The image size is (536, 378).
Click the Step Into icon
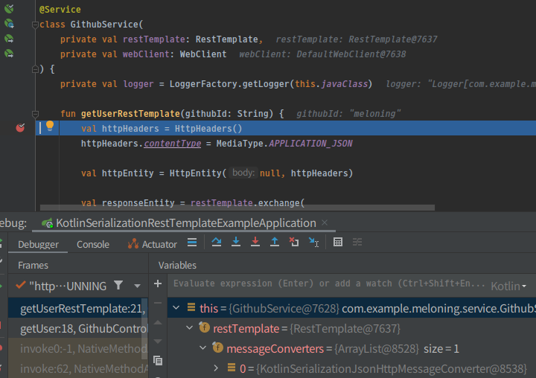pos(236,243)
